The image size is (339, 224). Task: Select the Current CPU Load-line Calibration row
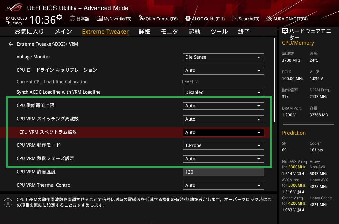point(52,82)
